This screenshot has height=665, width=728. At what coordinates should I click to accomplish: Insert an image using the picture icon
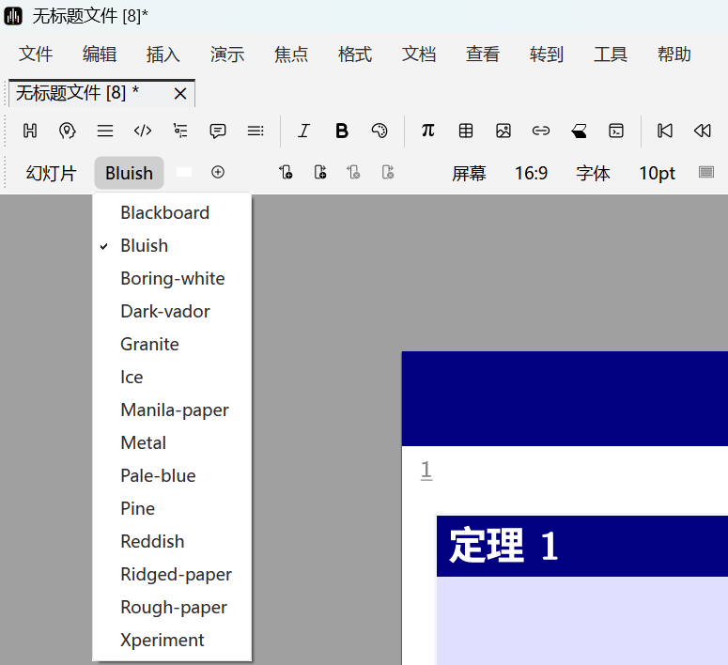coord(503,131)
